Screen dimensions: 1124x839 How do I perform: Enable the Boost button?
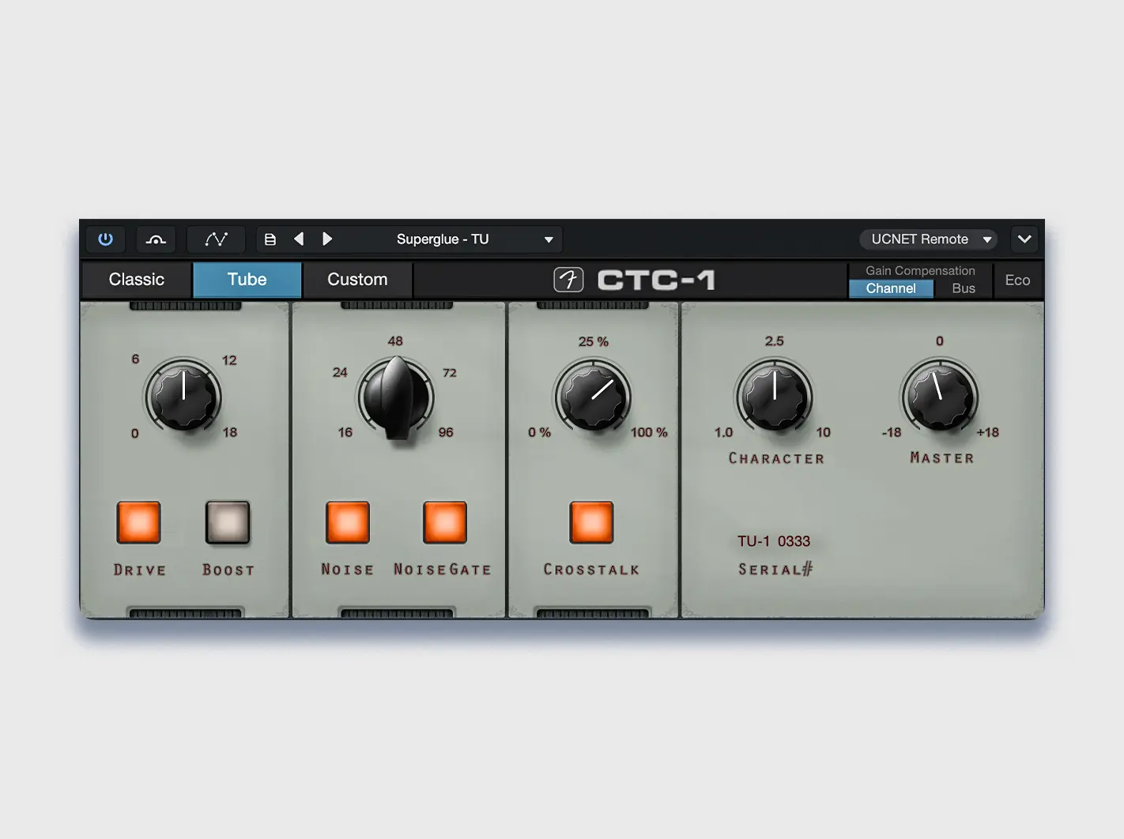click(228, 522)
